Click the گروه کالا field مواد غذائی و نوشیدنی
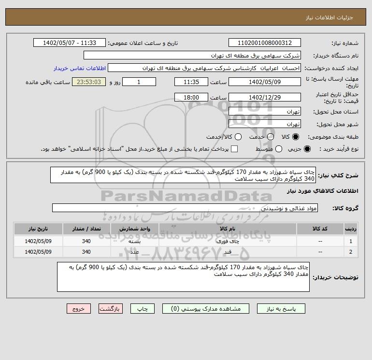Image resolution: width=372 pixels, height=360 pixels. (185, 208)
